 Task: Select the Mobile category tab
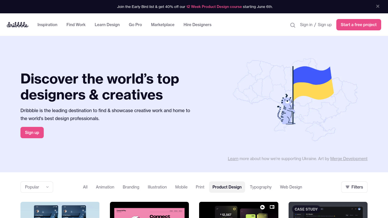pos(181,187)
